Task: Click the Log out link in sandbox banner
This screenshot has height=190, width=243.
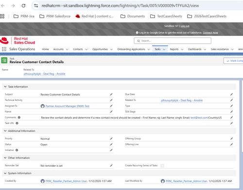Action: pyautogui.click(x=185, y=26)
